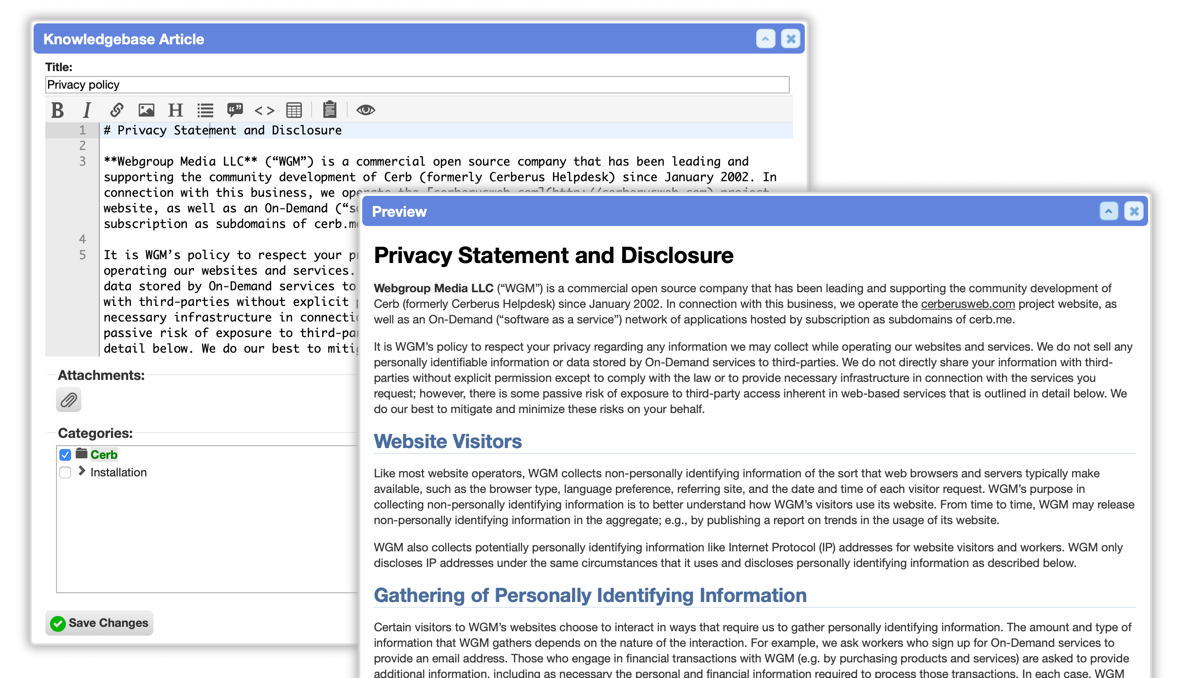Insert an image with the picture icon
Screen dimensions: 1187x678
(146, 110)
